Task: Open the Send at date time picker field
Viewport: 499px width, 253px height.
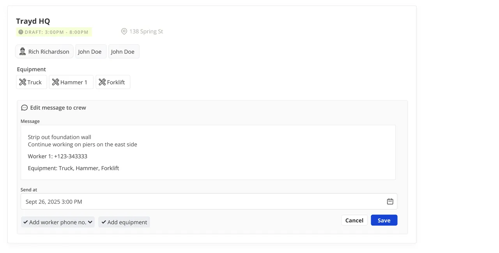Action: tap(209, 202)
